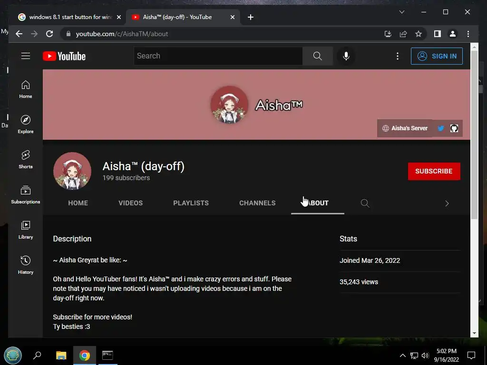Bookmark this page with star icon
Screen dimensions: 487x365
point(419,34)
